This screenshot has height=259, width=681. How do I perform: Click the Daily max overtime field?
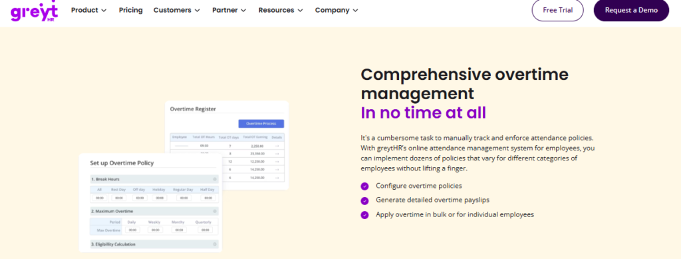click(132, 230)
